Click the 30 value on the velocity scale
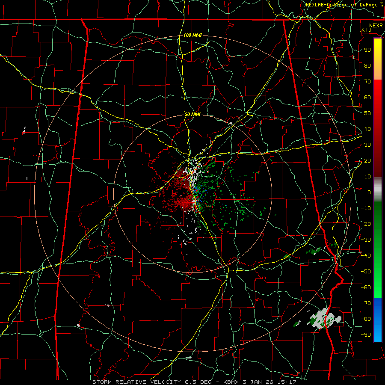 point(367,145)
